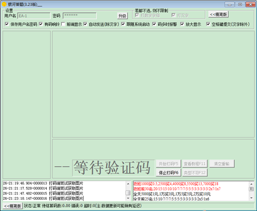Viewport: 257px width, 211px height.
Task: Click the 用户名 input field
Action: (34, 16)
